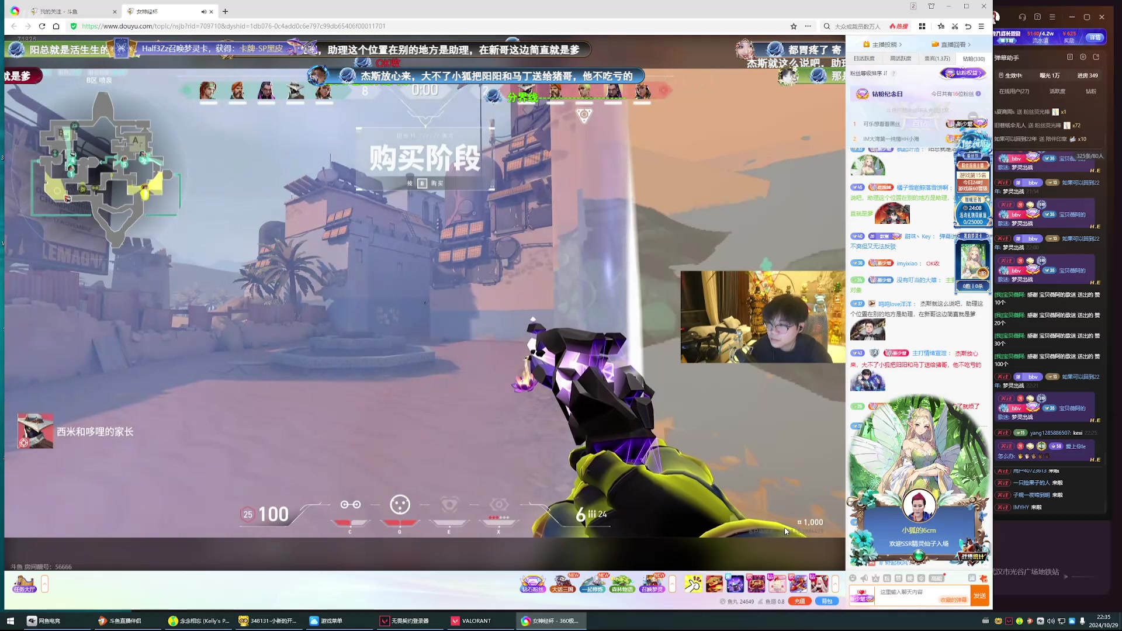Open 收藏的弹幕 saved danmaku
Screen dimensions: 1122x631
click(x=953, y=600)
